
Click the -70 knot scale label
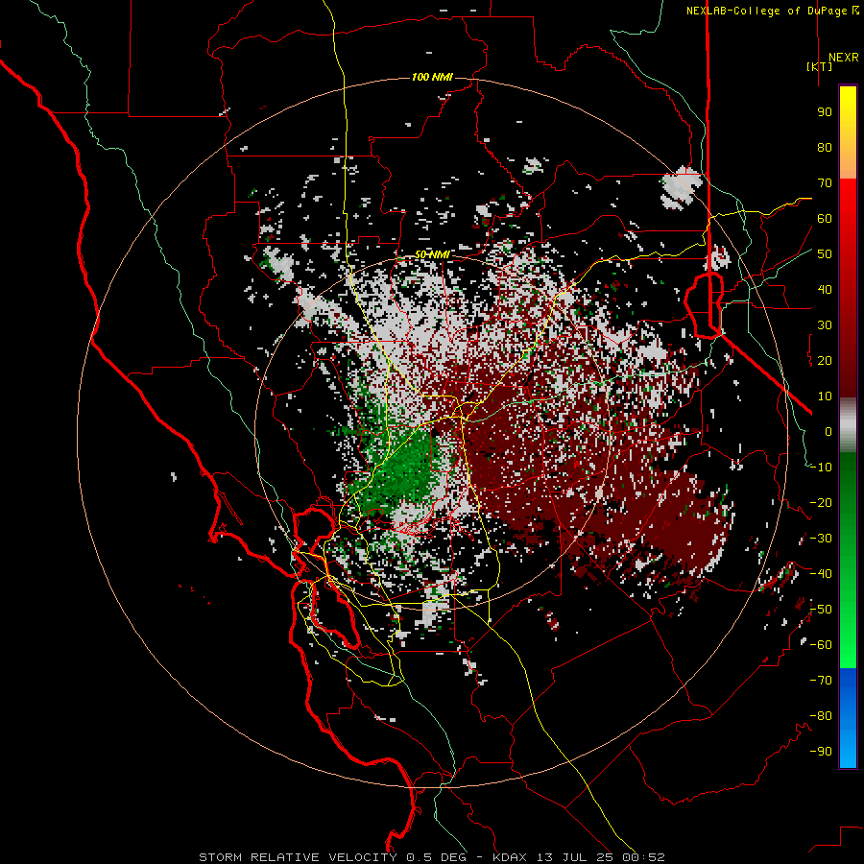(821, 681)
